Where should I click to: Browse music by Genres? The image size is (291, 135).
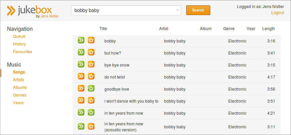[x=19, y=95]
